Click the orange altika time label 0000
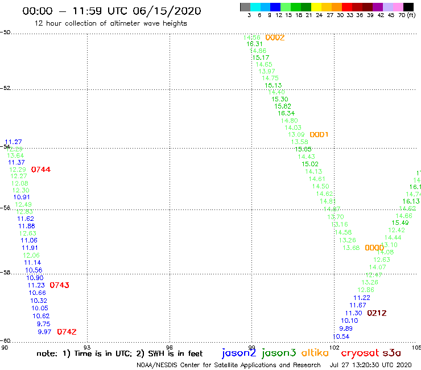The width and height of the screenshot is (421, 370). (x=374, y=248)
